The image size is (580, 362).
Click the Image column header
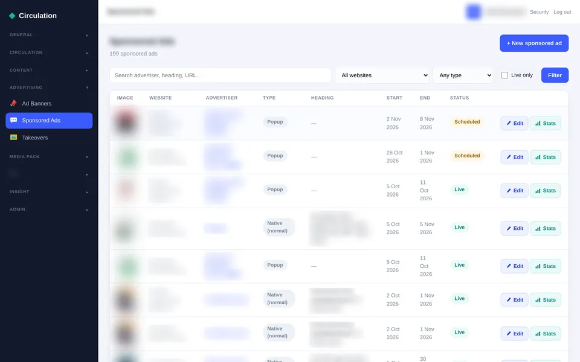[x=125, y=98]
